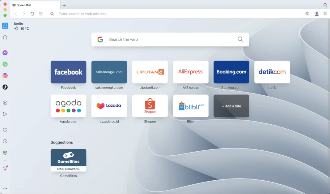Click the Shopee label under tile
Viewport: 330px width, 194px height.
point(150,122)
